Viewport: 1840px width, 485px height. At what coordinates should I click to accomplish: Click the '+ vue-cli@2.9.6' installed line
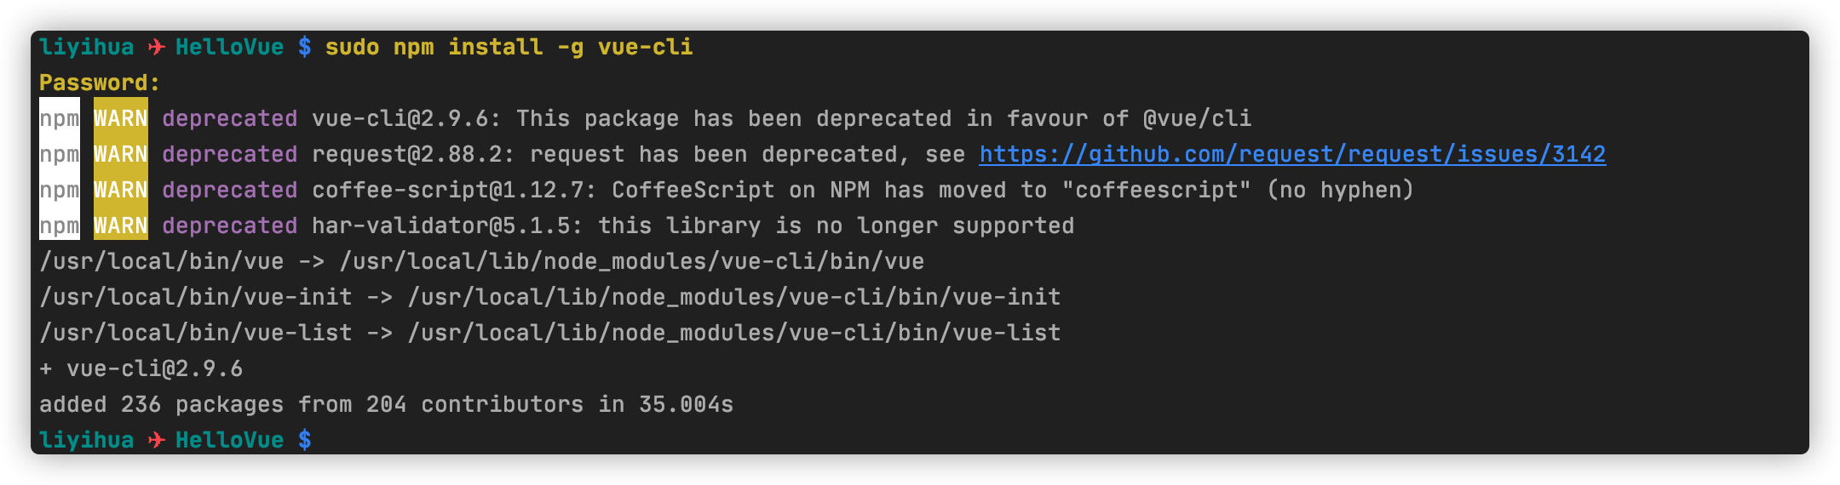click(141, 368)
